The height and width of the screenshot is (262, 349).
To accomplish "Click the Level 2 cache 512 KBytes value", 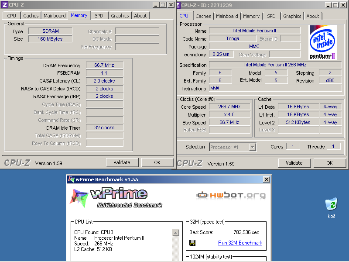I will [x=298, y=122].
